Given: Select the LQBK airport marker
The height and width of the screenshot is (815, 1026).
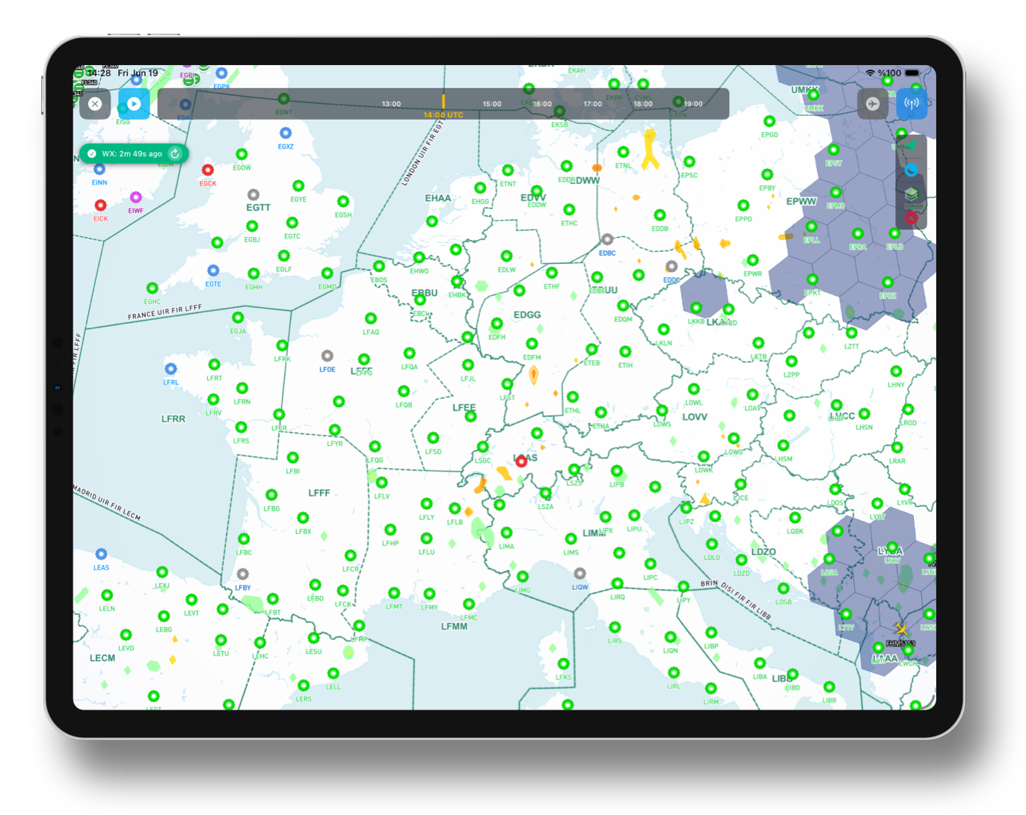Looking at the screenshot, I should point(795,518).
